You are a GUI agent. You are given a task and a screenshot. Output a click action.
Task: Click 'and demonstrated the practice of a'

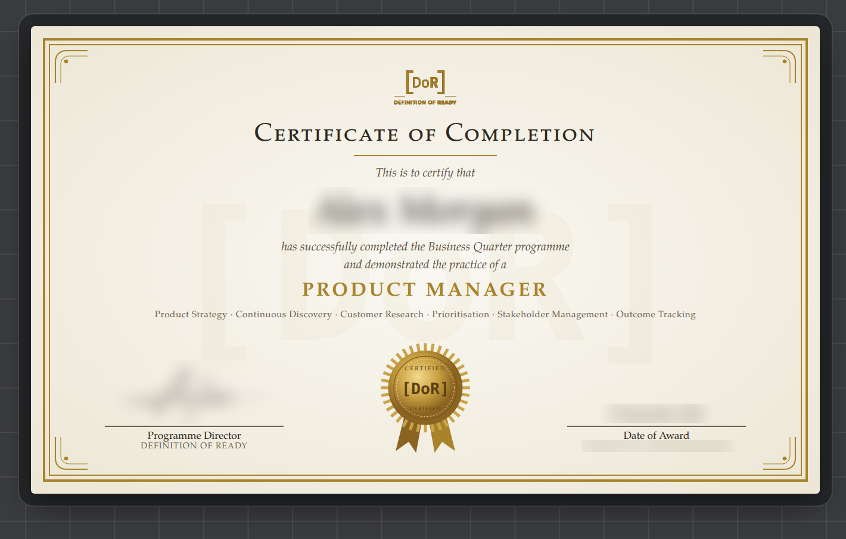pyautogui.click(x=425, y=265)
